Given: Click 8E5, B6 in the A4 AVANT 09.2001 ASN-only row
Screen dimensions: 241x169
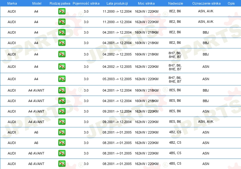Looking at the screenshot, I should (x=175, y=111).
